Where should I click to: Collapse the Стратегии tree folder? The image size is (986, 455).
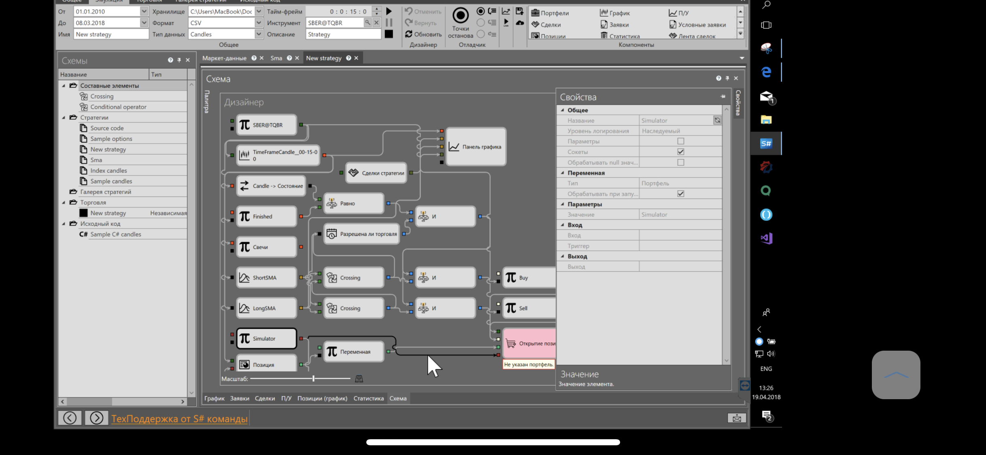click(64, 118)
